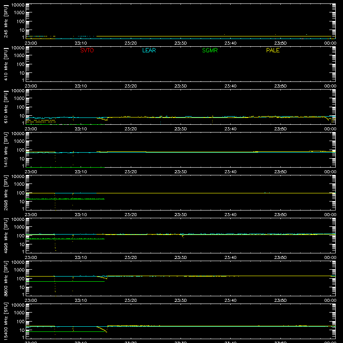
Task: Click the 10000 tick label on 245 MHz plot
Action: (18, 5)
